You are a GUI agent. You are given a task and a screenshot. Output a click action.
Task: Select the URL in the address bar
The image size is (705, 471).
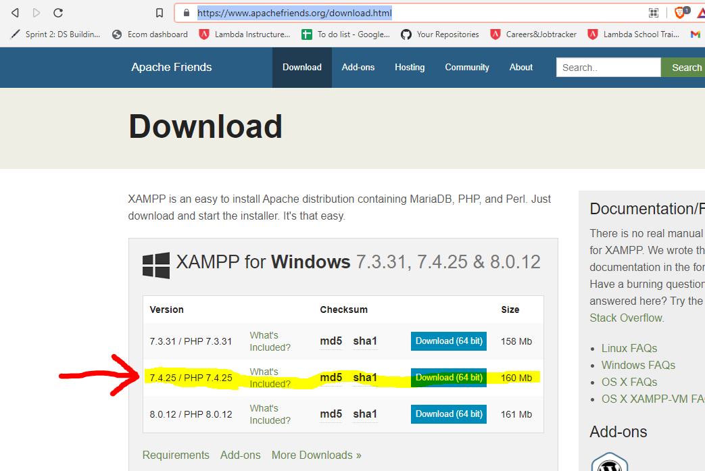(295, 13)
